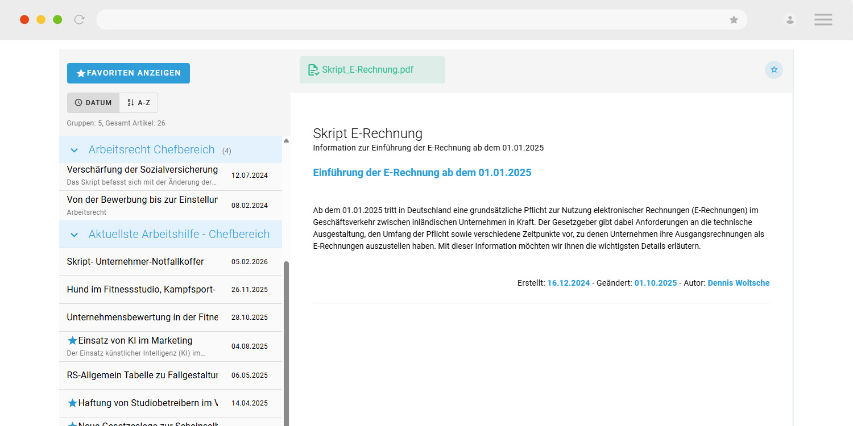Collapse Aktuellste Arbeitshilfe - Chefbereich group
The height and width of the screenshot is (426, 853).
74,235
